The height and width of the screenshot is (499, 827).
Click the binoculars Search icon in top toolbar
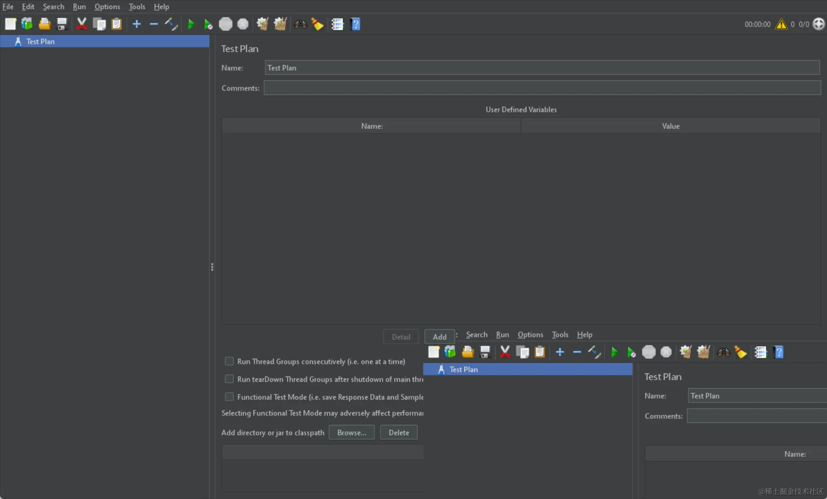pyautogui.click(x=300, y=24)
